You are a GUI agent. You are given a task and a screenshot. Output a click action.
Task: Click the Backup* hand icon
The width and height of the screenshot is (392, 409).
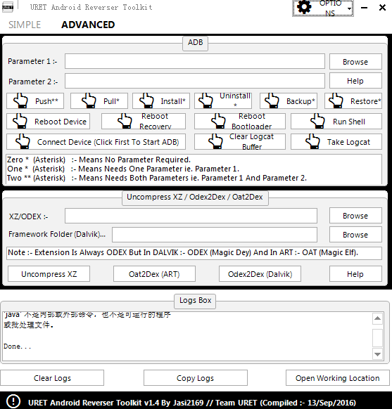272,100
